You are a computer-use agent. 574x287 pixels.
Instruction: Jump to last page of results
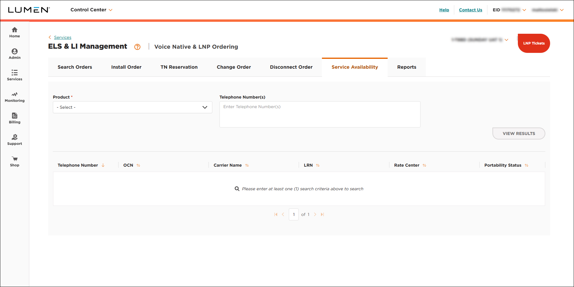322,214
